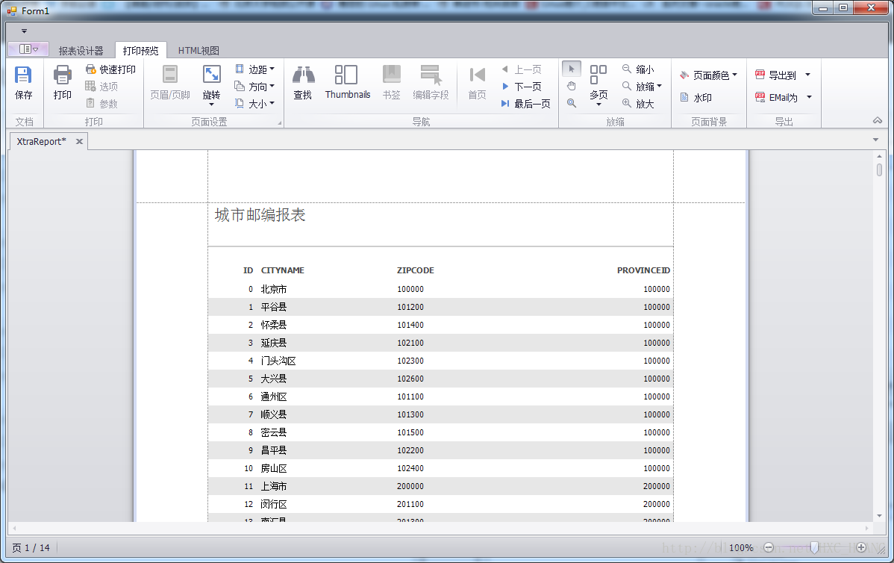Image resolution: width=894 pixels, height=563 pixels.
Task: Show Thumbnails panel
Action: (x=347, y=83)
